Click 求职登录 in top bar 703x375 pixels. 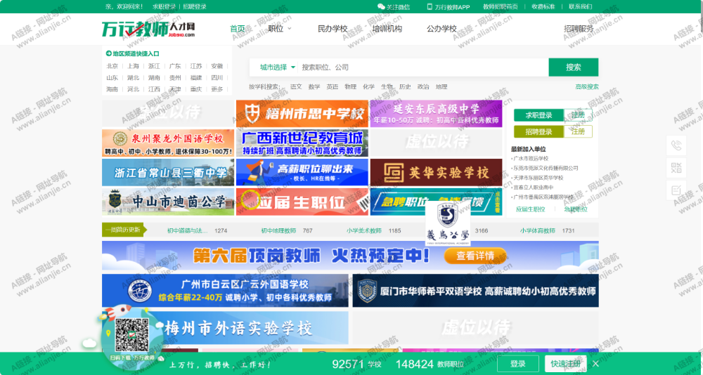tap(164, 7)
